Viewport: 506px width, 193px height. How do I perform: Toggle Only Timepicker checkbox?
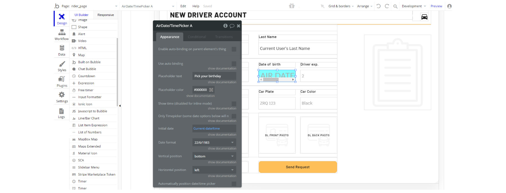tap(234, 116)
